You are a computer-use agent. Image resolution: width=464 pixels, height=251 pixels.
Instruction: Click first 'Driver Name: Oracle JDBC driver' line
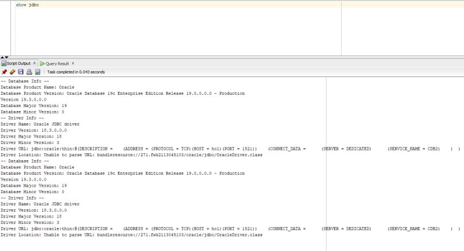pos(40,124)
